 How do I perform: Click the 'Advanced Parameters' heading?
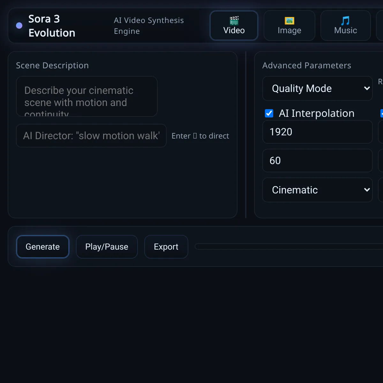point(307,65)
